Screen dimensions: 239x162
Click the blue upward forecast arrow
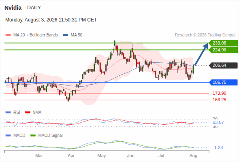[x=201, y=54]
